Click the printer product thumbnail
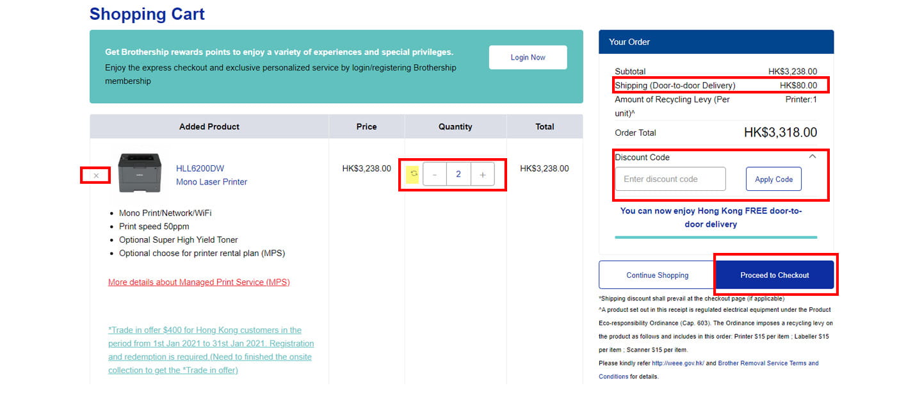This screenshot has width=922, height=397. coord(140,172)
